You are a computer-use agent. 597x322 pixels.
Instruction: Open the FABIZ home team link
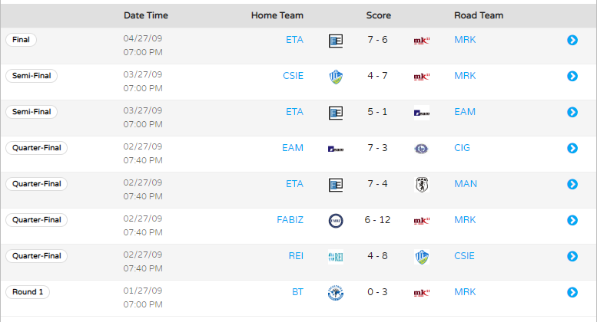click(x=290, y=220)
